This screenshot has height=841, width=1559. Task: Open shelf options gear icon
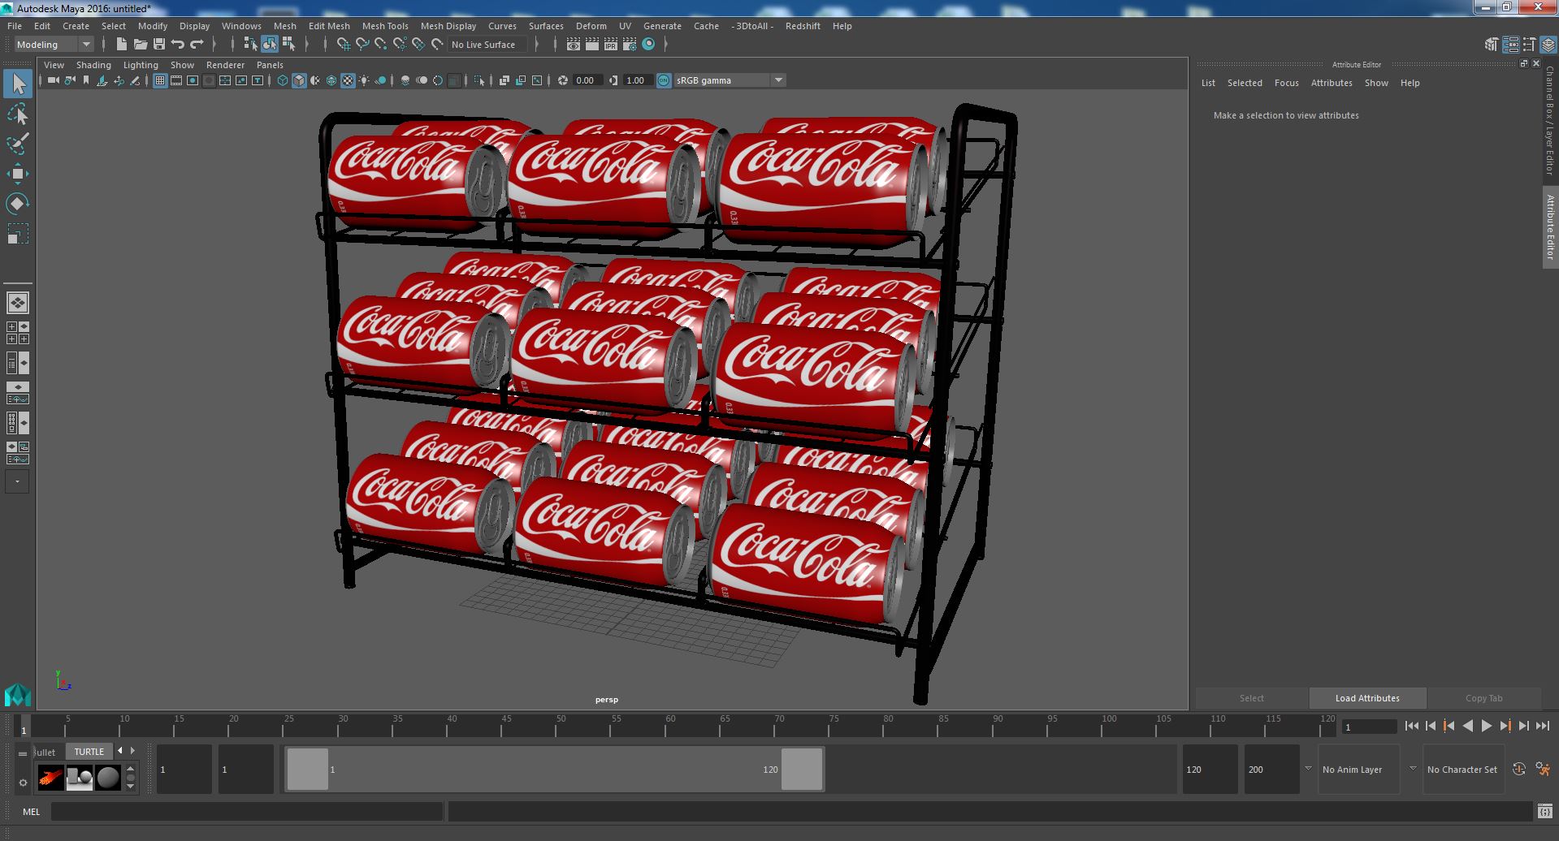click(23, 783)
